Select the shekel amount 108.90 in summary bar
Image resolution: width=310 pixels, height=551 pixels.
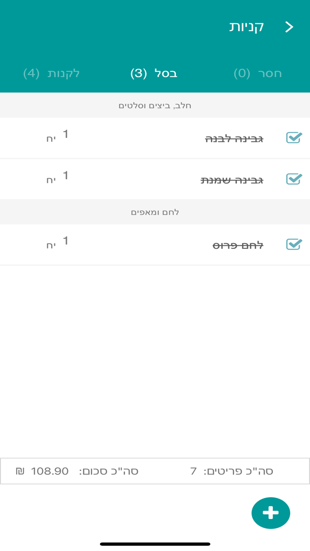pos(49,471)
